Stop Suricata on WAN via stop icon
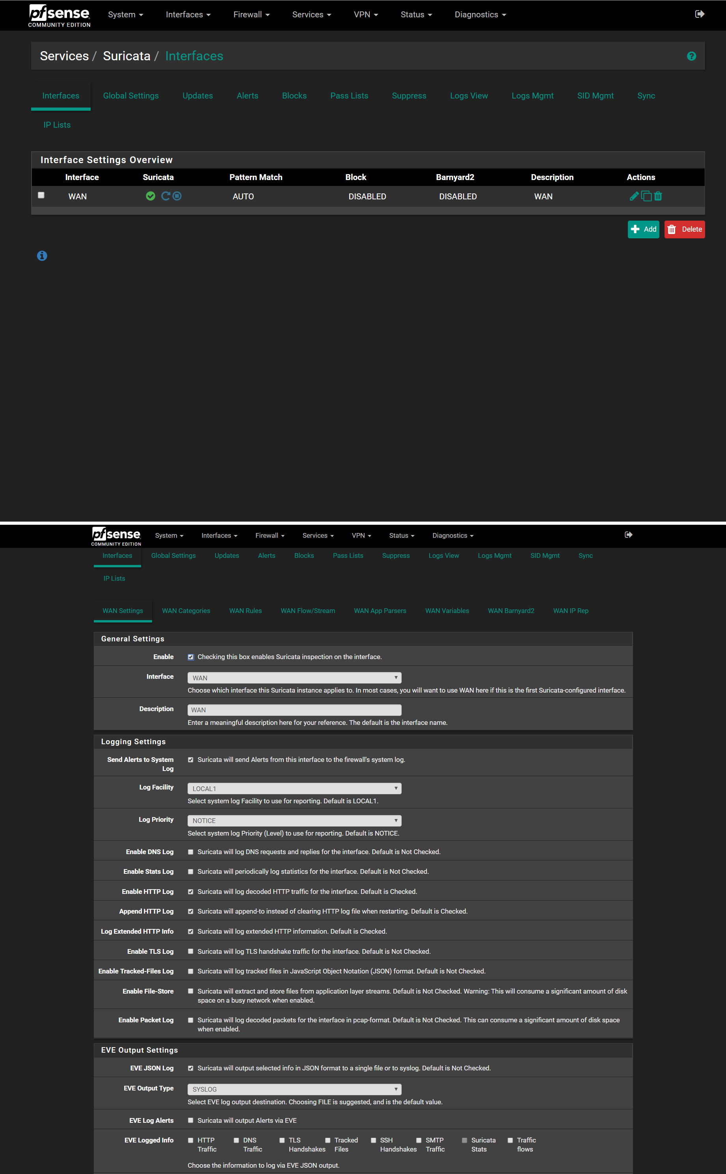 [x=177, y=196]
